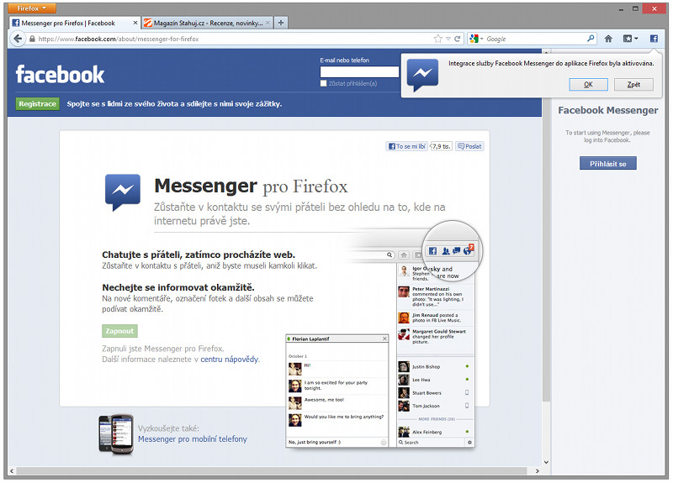673x483 pixels.
Task: Click the horizontal scrollbar left arrow
Action: tap(12, 470)
